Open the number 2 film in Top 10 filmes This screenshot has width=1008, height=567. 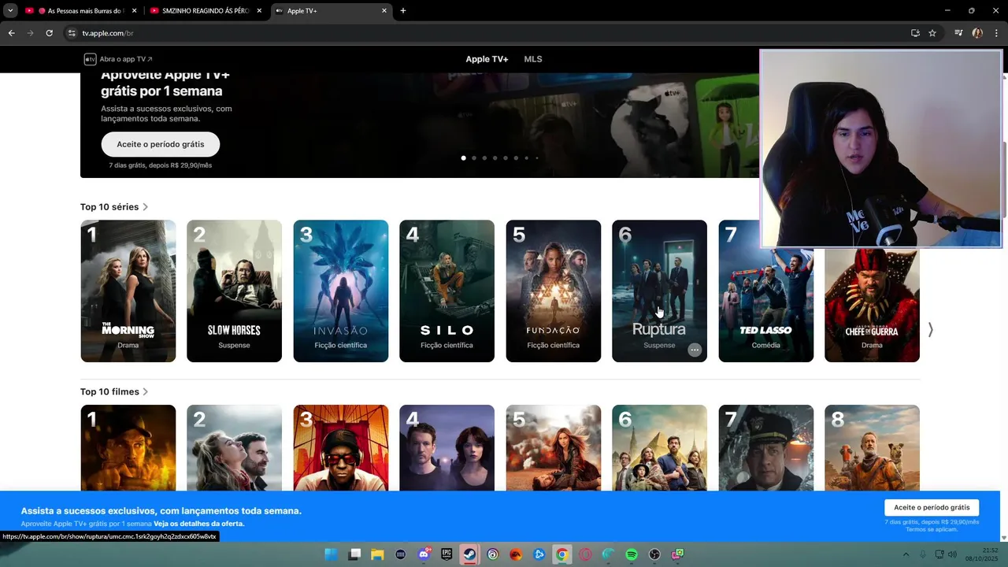pyautogui.click(x=234, y=447)
